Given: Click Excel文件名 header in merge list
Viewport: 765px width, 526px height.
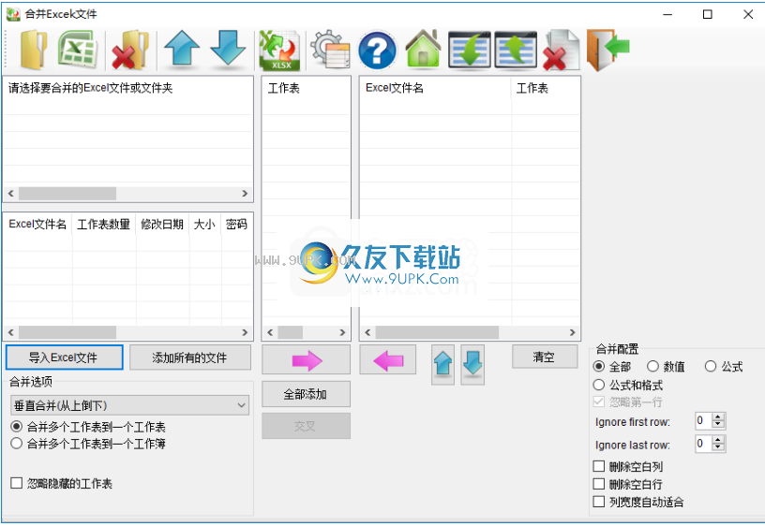Looking at the screenshot, I should [x=435, y=88].
